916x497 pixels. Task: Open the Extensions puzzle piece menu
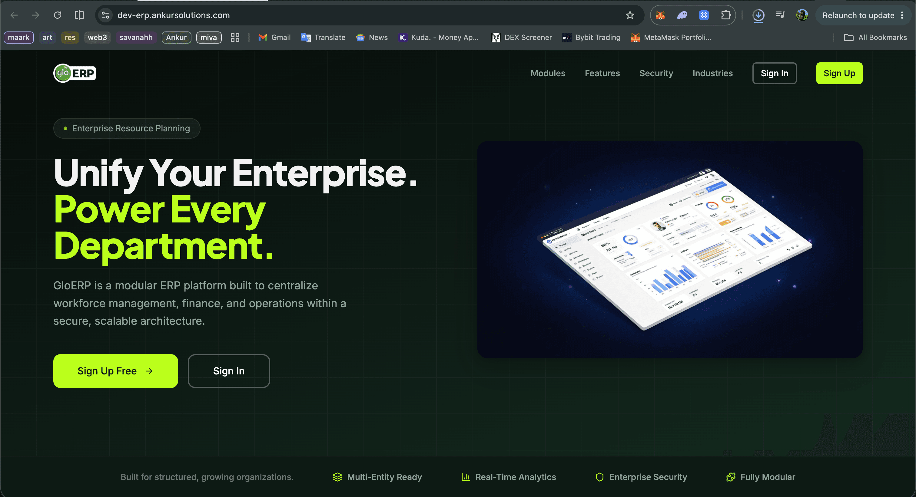point(726,15)
